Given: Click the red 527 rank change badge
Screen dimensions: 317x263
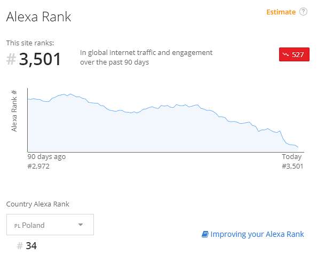Looking at the screenshot, I should click(294, 54).
